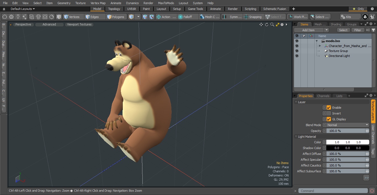The height and width of the screenshot is (195, 377).
Task: Open the Default Layouts dropdown
Action: (23, 9)
